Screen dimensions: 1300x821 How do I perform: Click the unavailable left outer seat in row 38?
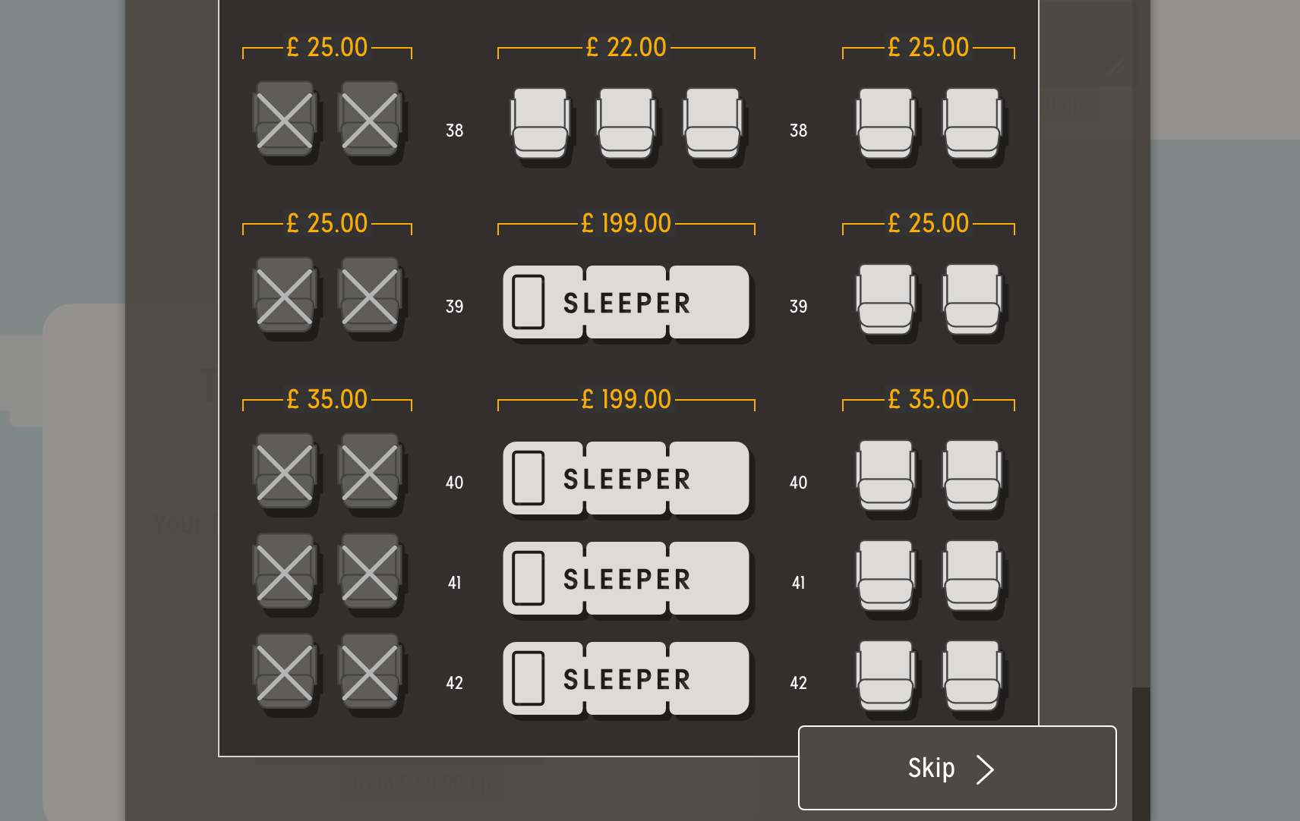click(x=285, y=120)
